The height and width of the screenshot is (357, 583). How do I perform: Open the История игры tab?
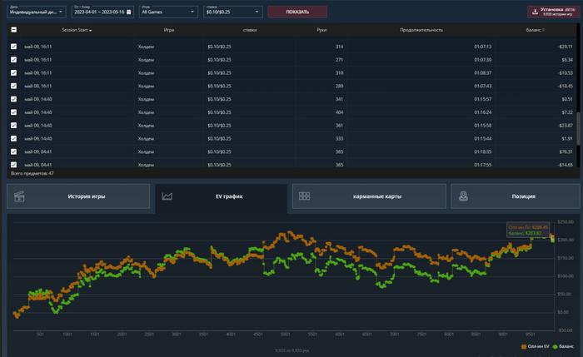78,196
